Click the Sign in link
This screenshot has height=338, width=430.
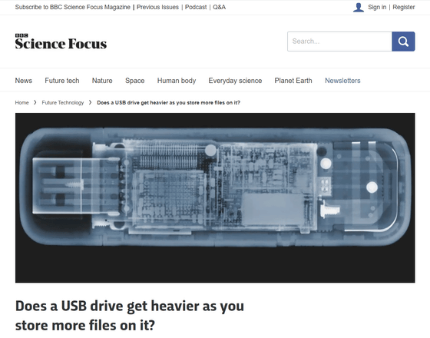coord(377,7)
